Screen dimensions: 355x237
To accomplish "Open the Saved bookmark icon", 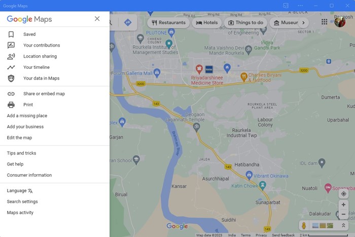I will pyautogui.click(x=11, y=34).
